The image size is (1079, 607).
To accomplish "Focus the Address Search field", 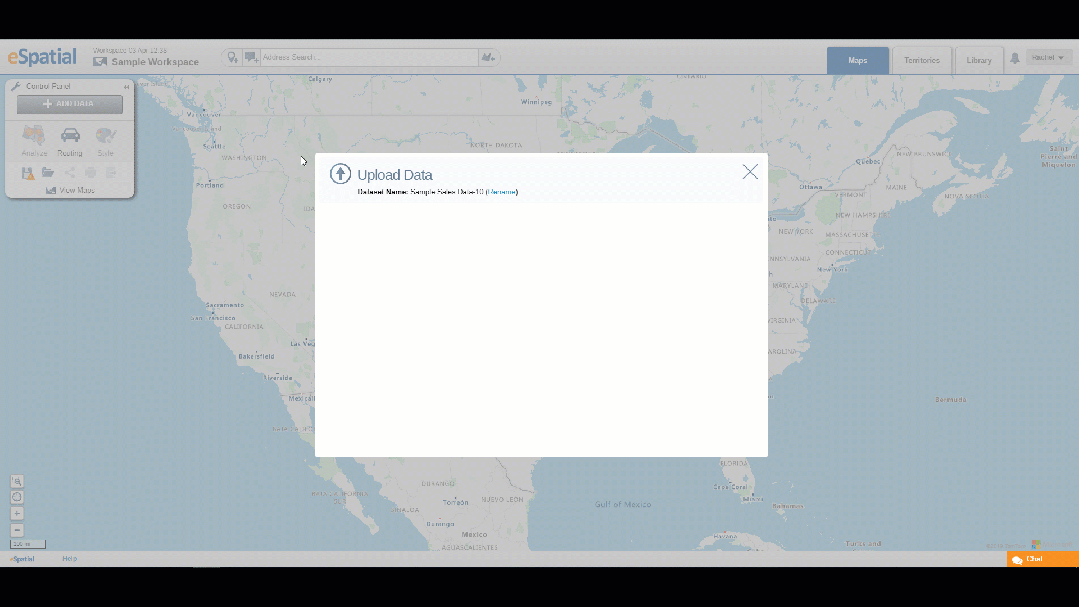I will (x=369, y=57).
